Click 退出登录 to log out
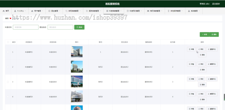This screenshot has width=225, height=110. [216, 4]
